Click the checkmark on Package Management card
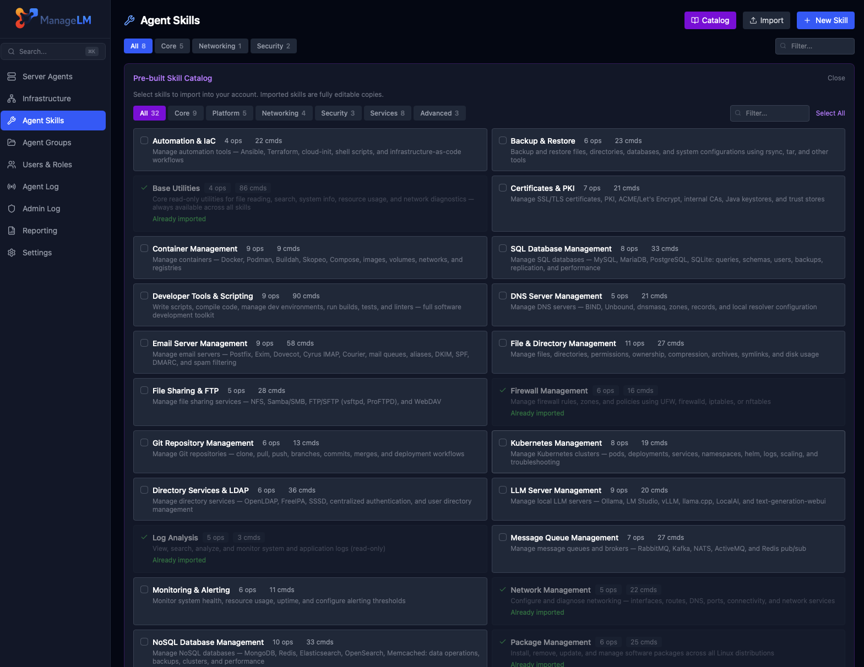 point(503,642)
